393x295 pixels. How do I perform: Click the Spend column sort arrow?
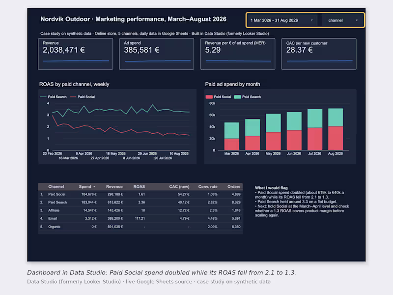pyautogui.click(x=94, y=187)
